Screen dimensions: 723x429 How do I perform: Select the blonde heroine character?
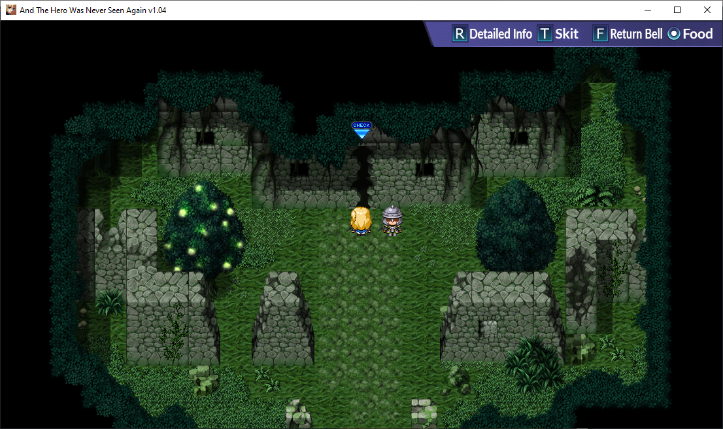coord(361,221)
